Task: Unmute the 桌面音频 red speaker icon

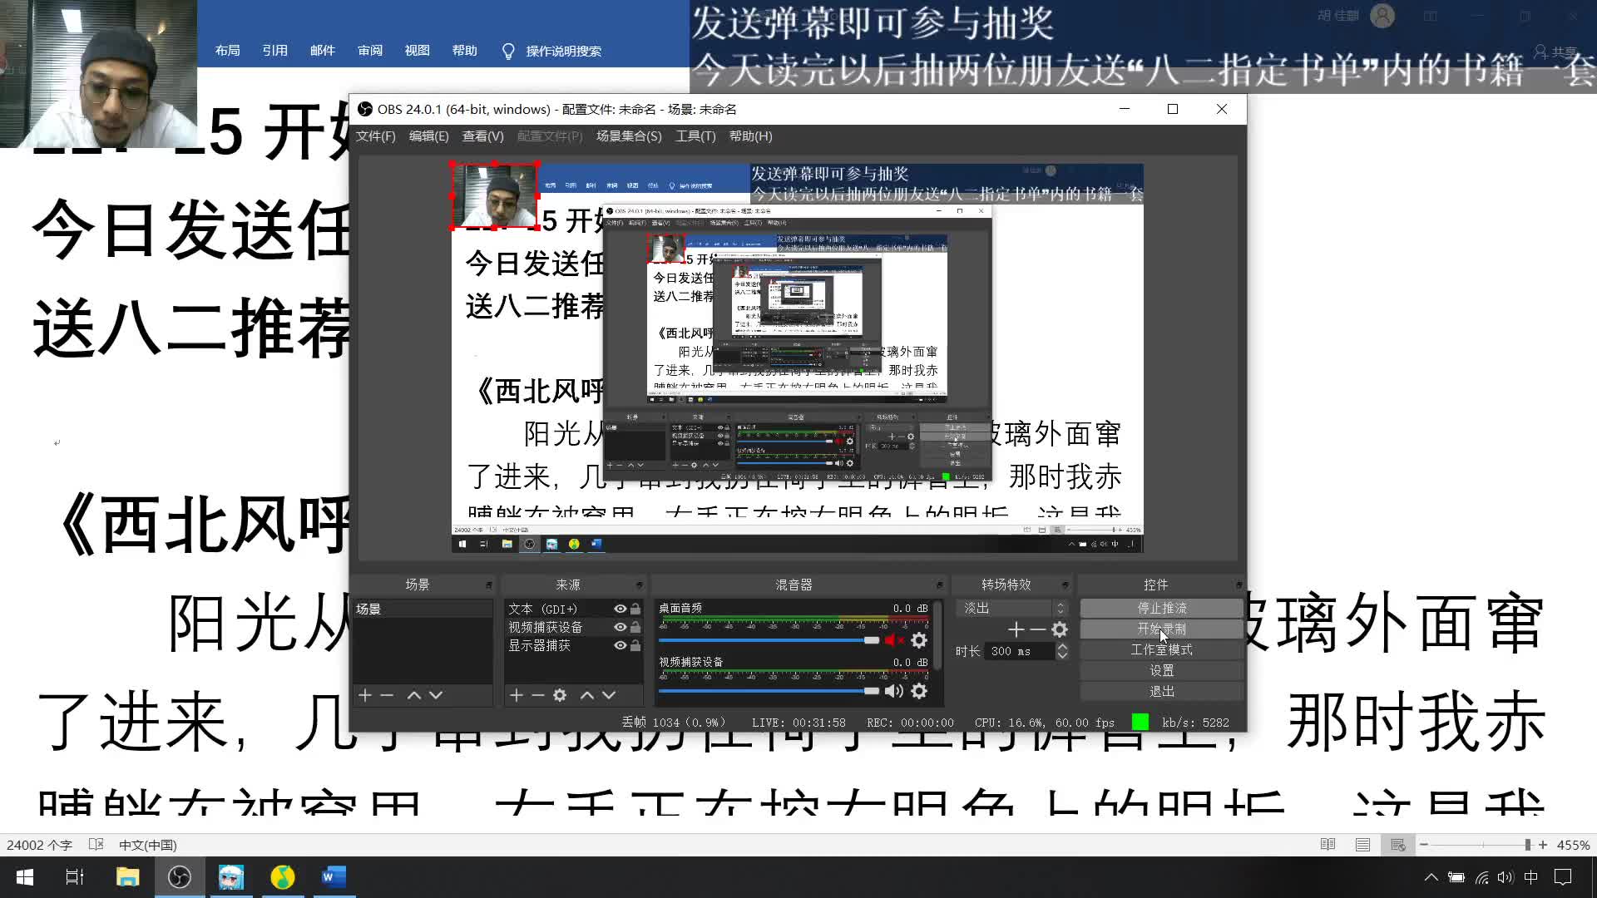Action: point(894,640)
